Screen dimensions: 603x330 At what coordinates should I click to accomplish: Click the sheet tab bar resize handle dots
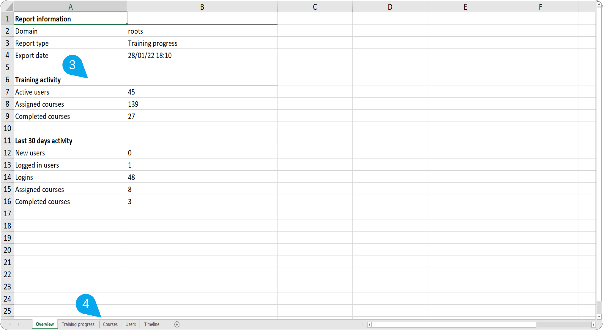(x=362, y=324)
